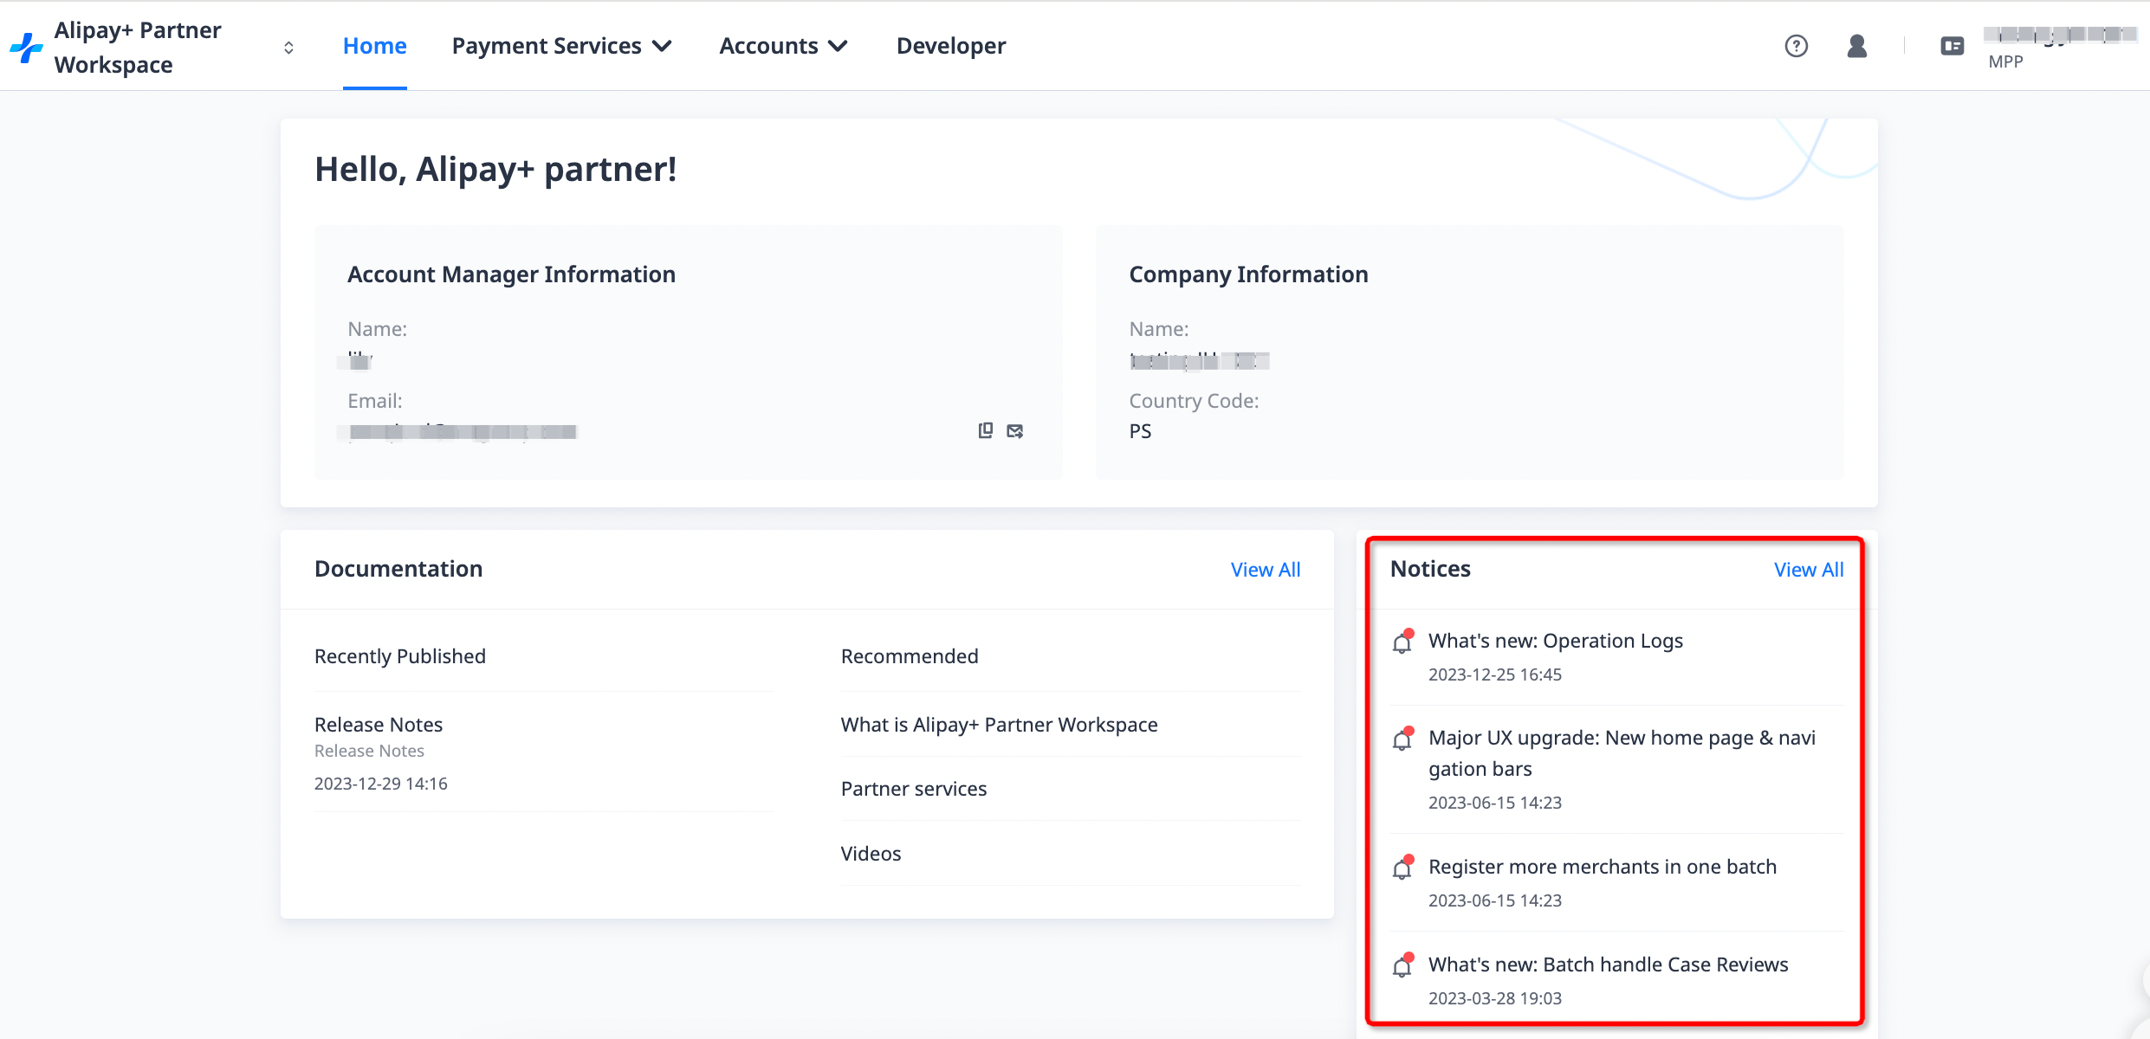Click bell icon beside Batch handle Case Reviews
The width and height of the screenshot is (2150, 1039).
coord(1402,966)
